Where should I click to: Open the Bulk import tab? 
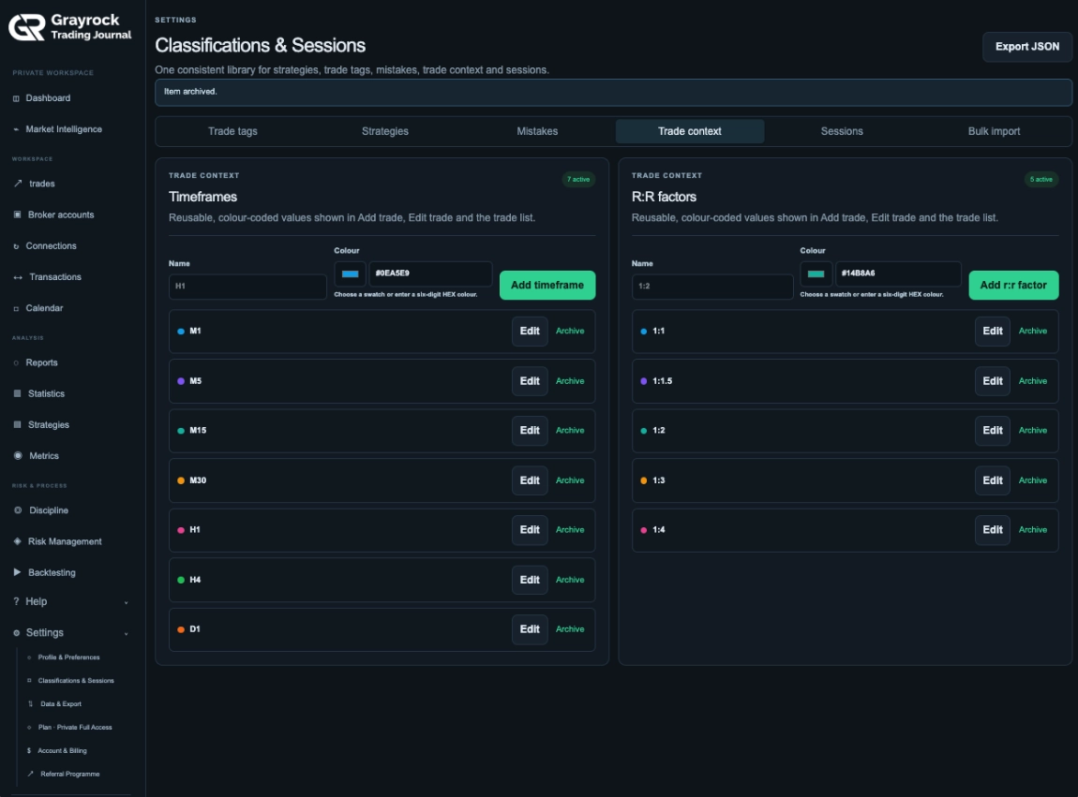pos(994,131)
